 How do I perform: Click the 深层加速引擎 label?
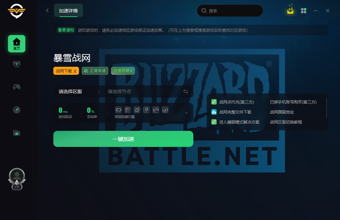[x=125, y=117]
